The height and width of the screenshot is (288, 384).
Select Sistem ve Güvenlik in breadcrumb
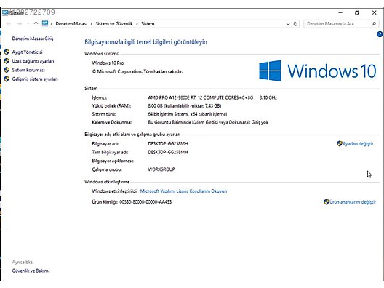coord(114,24)
